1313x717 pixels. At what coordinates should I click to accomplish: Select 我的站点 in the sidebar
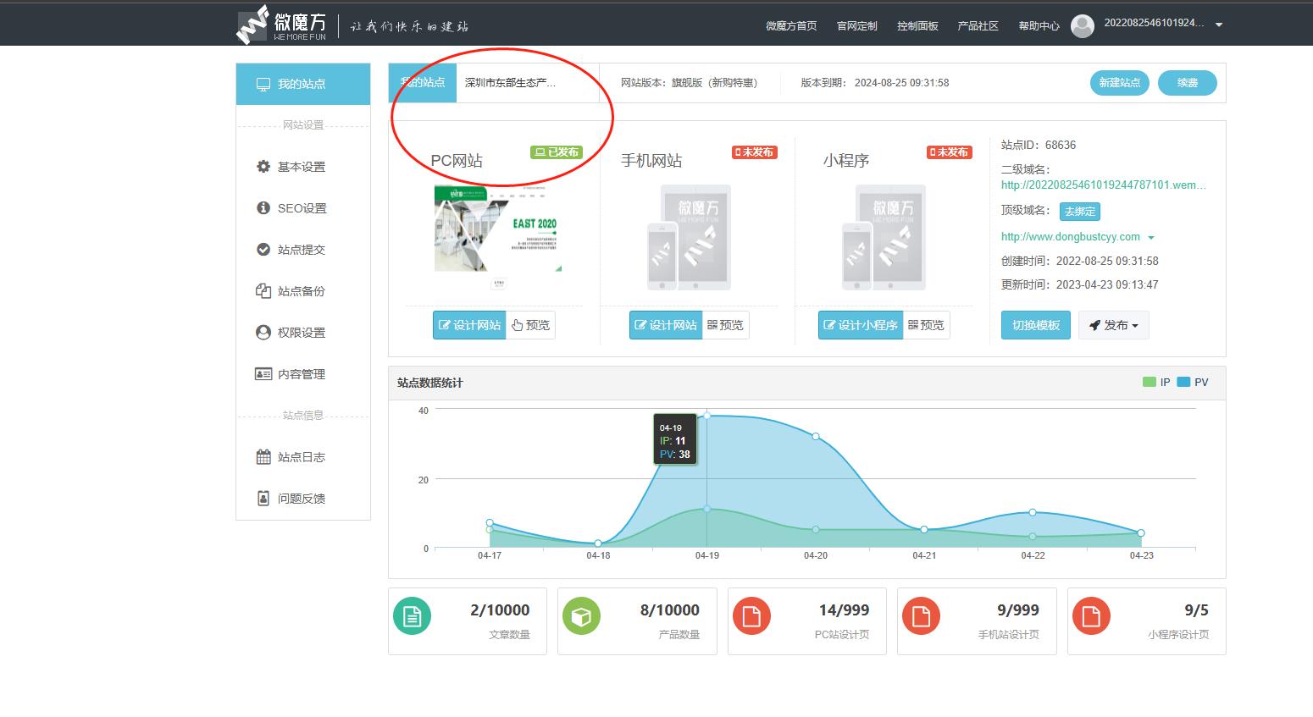click(x=303, y=84)
